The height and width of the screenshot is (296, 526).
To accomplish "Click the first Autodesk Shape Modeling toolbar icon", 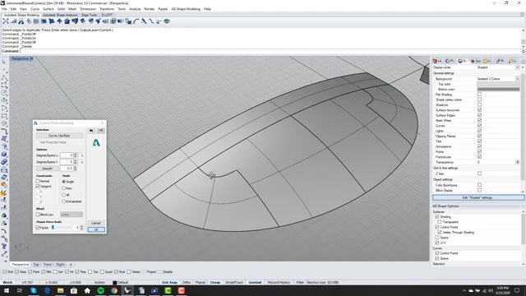I will coord(6,21).
